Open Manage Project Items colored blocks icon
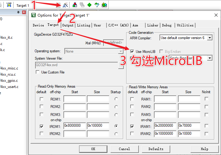This screenshot has width=221, height=155. click(75, 5)
